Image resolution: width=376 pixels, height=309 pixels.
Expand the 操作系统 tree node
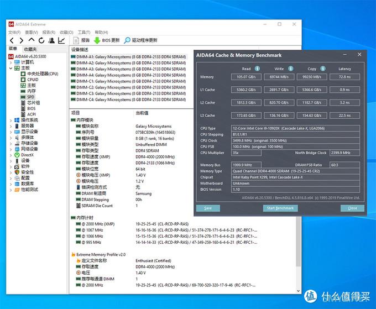pos(11,120)
